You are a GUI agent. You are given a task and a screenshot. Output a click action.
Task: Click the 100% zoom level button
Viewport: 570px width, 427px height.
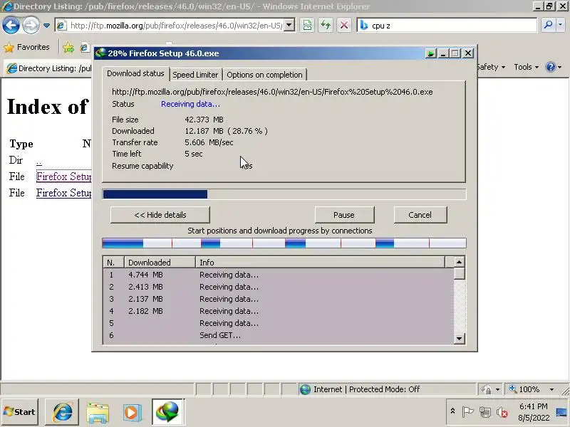(x=525, y=389)
